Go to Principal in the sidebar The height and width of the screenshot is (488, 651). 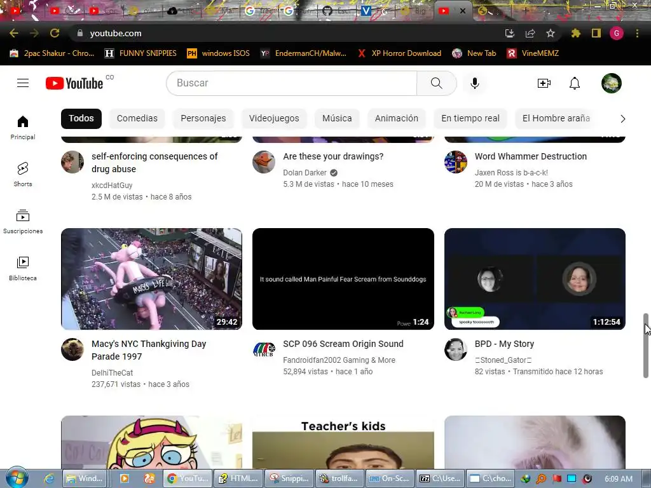(x=23, y=127)
